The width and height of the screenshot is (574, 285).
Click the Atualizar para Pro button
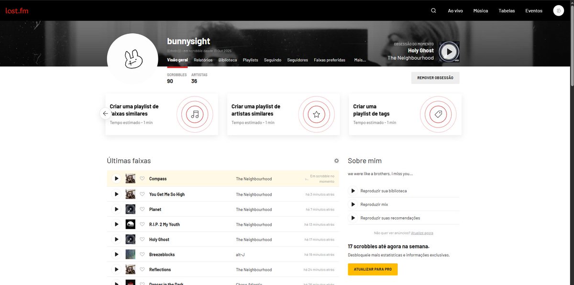(x=373, y=269)
